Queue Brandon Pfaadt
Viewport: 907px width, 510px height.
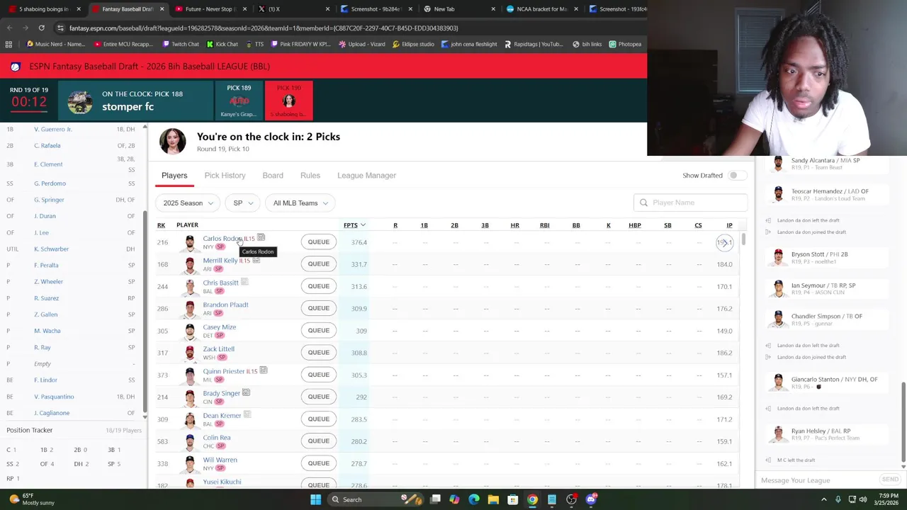coord(318,308)
